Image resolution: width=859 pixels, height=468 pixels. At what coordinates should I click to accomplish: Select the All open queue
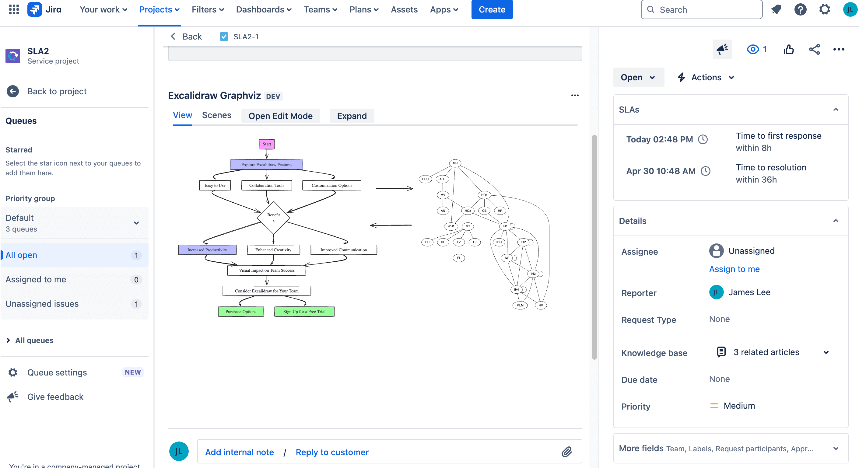(x=74, y=255)
